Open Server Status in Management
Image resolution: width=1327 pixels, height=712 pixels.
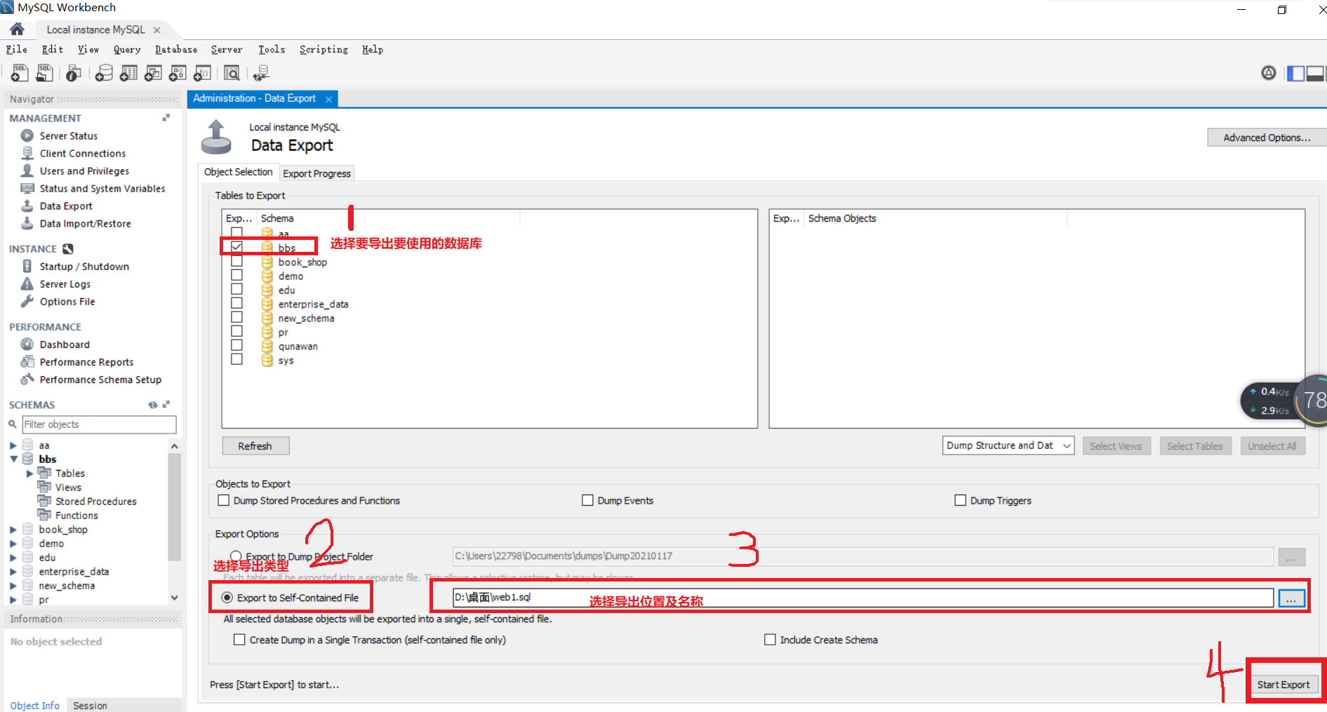coord(68,136)
